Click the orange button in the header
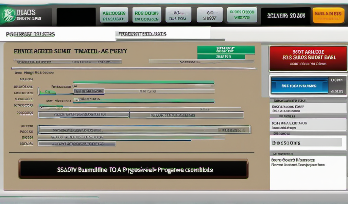This screenshot has width=348, height=204. coord(328,15)
